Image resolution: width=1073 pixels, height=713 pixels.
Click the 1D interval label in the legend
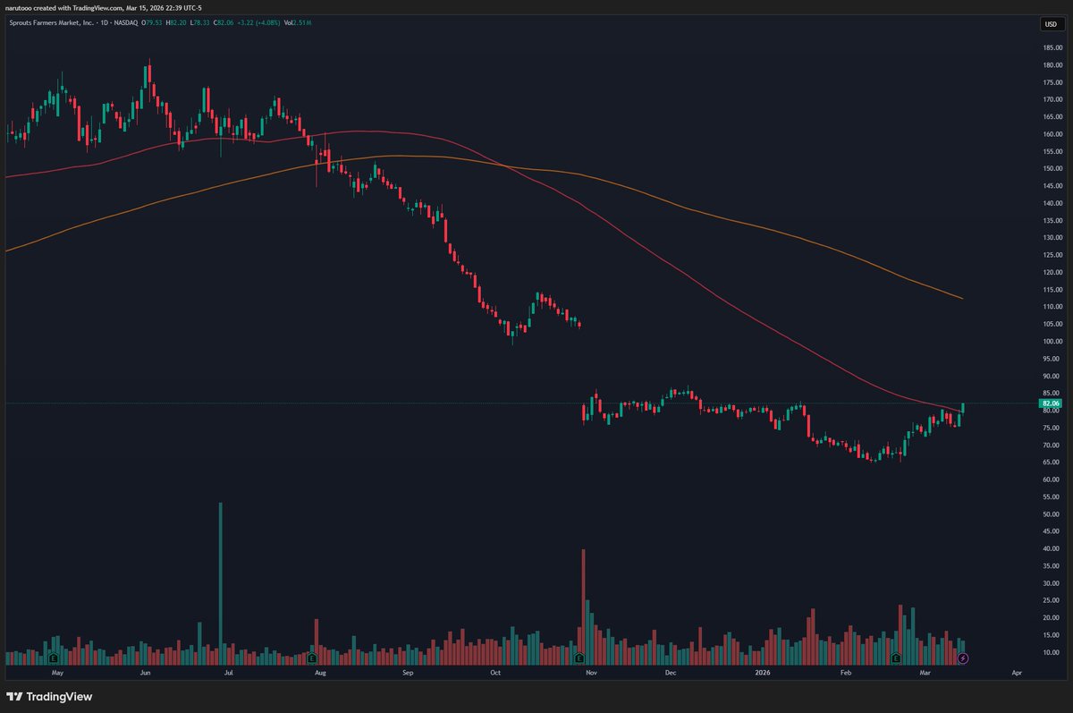pyautogui.click(x=104, y=22)
